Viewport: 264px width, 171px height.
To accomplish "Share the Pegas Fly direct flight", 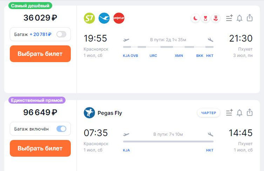I will coord(250,113).
